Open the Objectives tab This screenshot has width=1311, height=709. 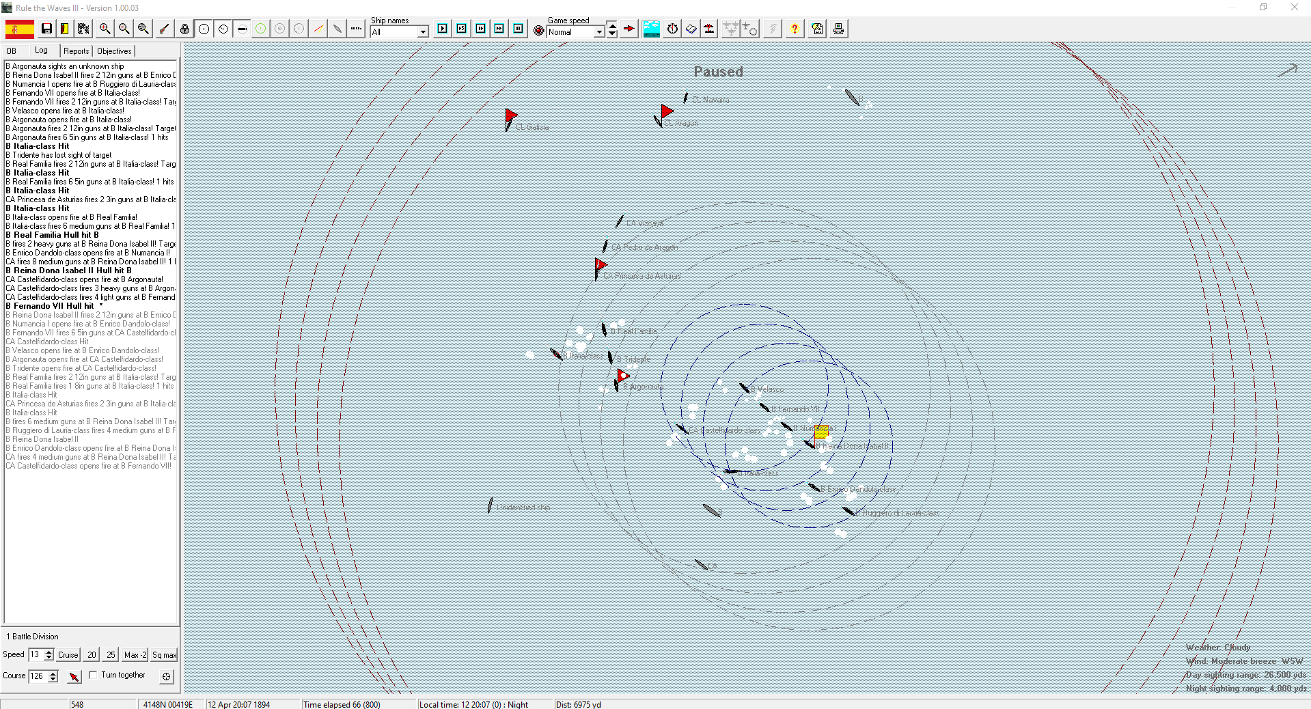point(114,51)
